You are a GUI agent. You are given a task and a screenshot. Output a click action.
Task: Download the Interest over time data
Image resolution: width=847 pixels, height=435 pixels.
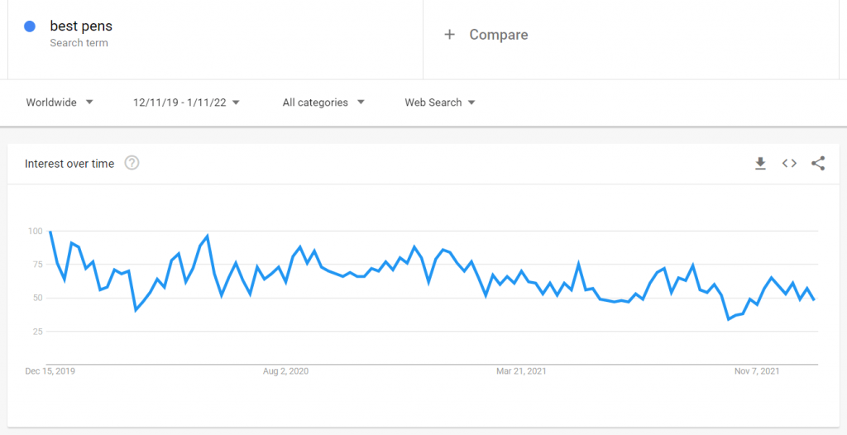(x=761, y=163)
